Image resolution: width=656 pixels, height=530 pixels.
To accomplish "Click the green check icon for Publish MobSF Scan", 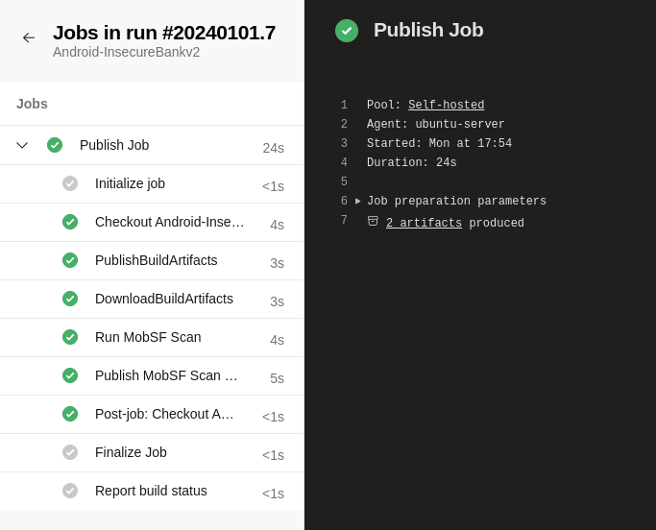I will tap(70, 375).
